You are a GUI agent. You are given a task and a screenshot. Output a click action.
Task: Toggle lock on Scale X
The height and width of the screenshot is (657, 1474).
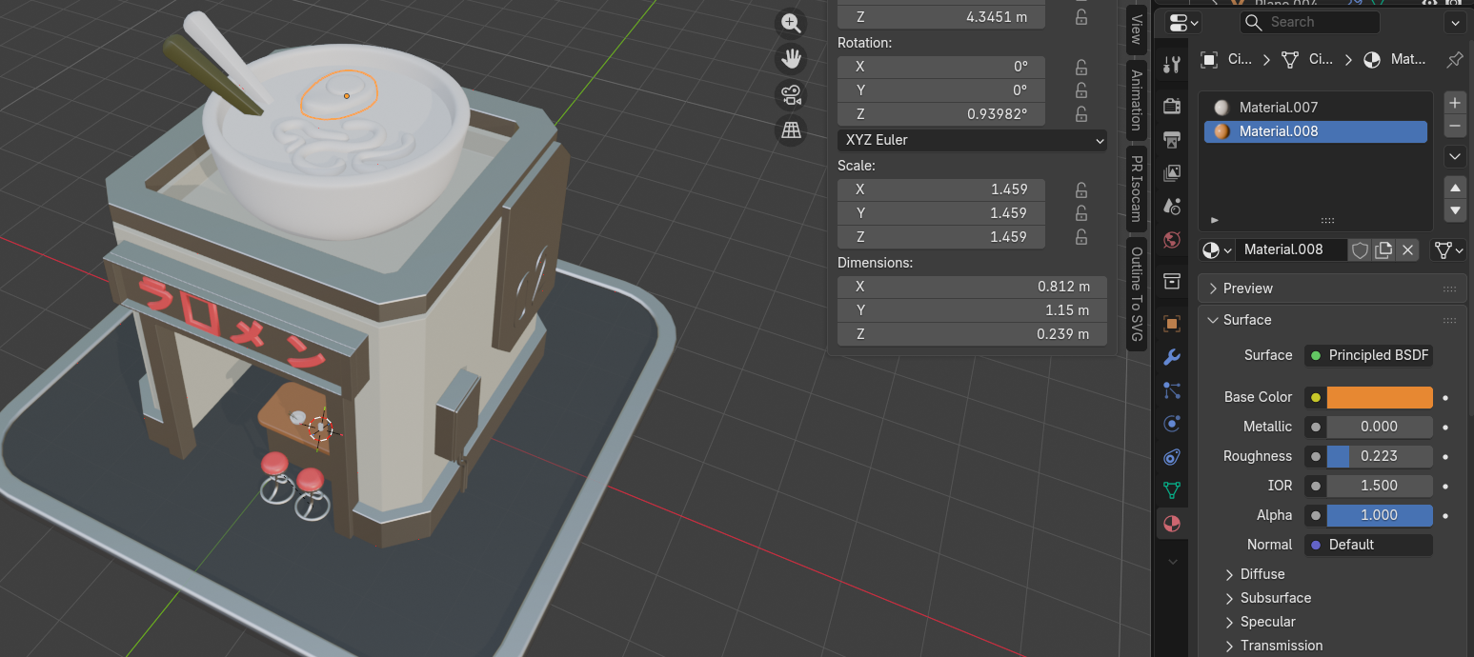point(1081,189)
